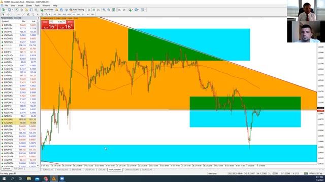The image size is (325, 182).
Task: Select the Vertical Line drawing tool
Action: click(x=14, y=15)
